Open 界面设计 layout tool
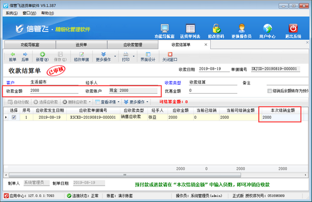The width and height of the screenshot is (312, 202). click(148, 57)
